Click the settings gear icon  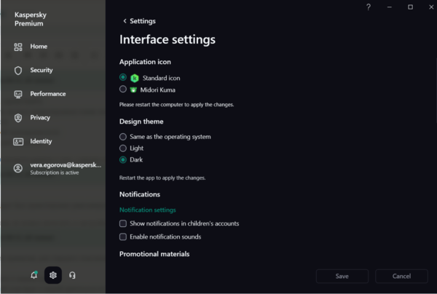click(52, 275)
